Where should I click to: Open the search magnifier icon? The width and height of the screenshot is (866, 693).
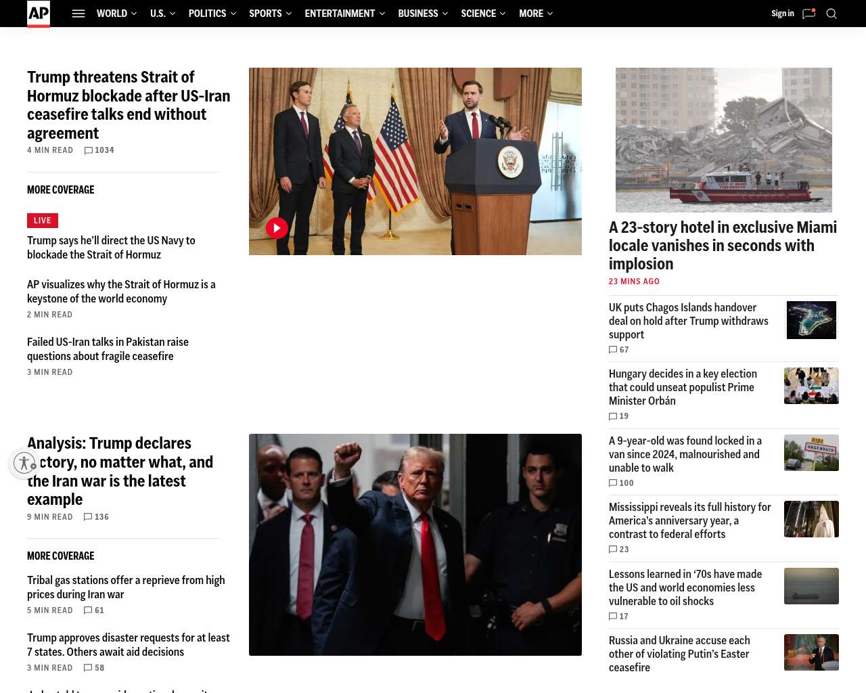831,14
